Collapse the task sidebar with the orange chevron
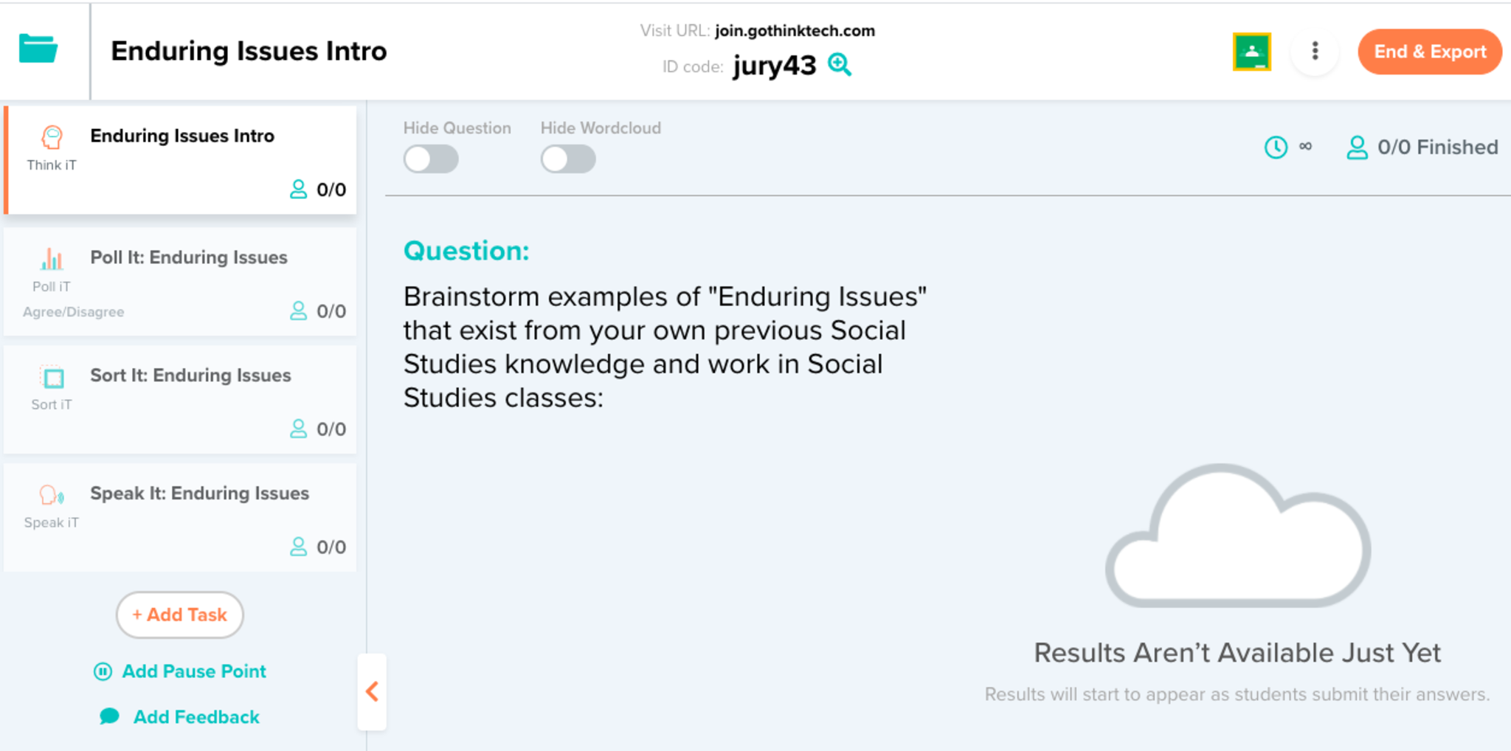Image resolution: width=1511 pixels, height=751 pixels. (373, 691)
